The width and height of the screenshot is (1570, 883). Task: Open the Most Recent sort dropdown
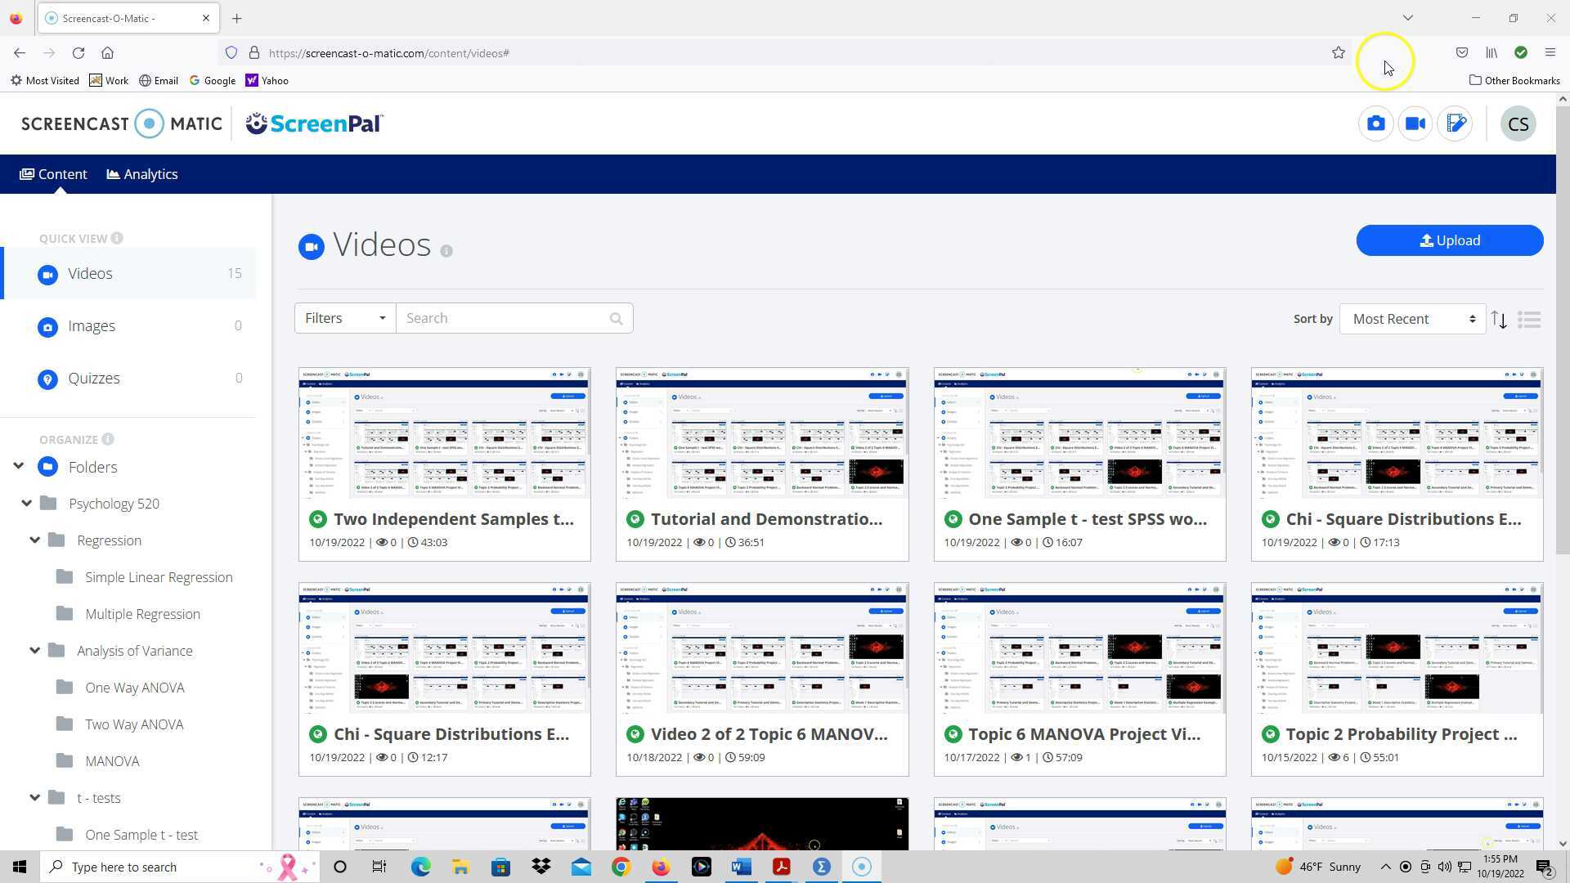tap(1412, 320)
